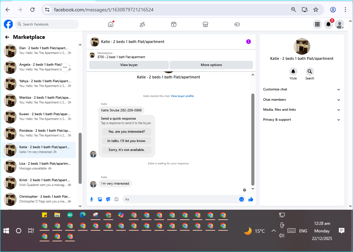Click the Search Facebook field
Screen dimensions: 353x252
[x=47, y=24]
